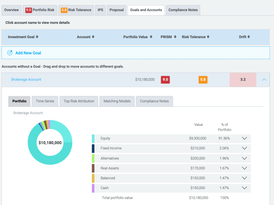Click the Alternatives green color swatch

[x=93, y=158]
